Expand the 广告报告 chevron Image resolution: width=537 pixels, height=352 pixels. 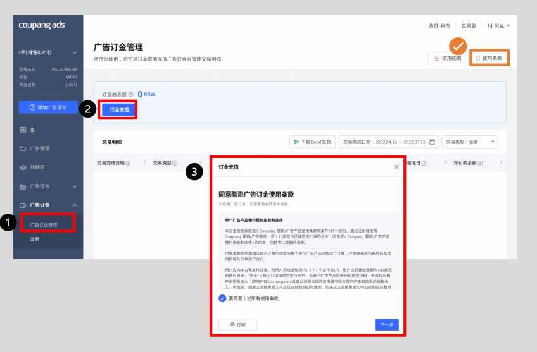75,186
